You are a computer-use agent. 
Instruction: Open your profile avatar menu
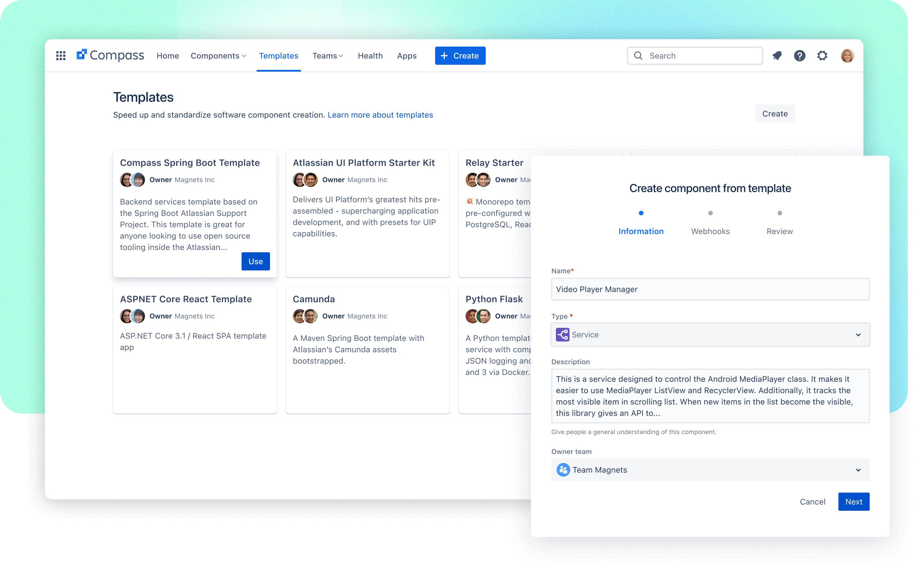[847, 55]
